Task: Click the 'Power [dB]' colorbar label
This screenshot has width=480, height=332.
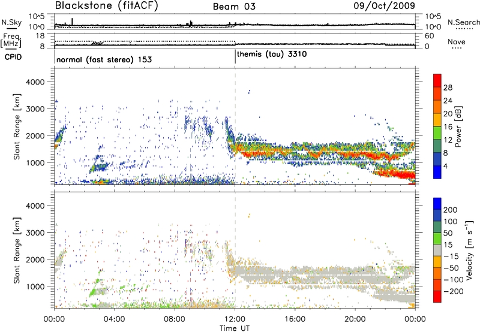Action: point(458,126)
